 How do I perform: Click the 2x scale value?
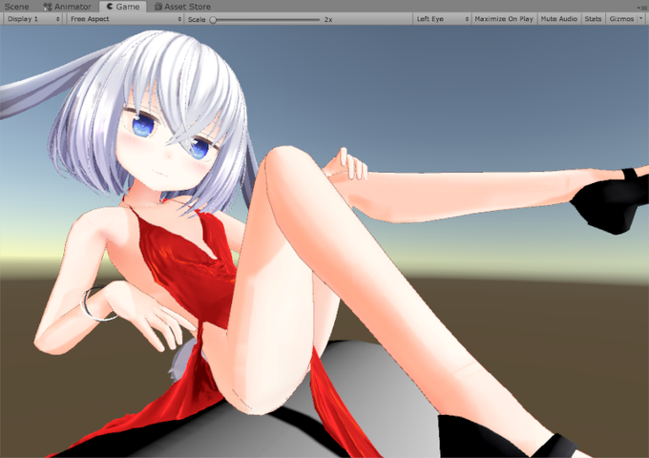click(x=328, y=19)
